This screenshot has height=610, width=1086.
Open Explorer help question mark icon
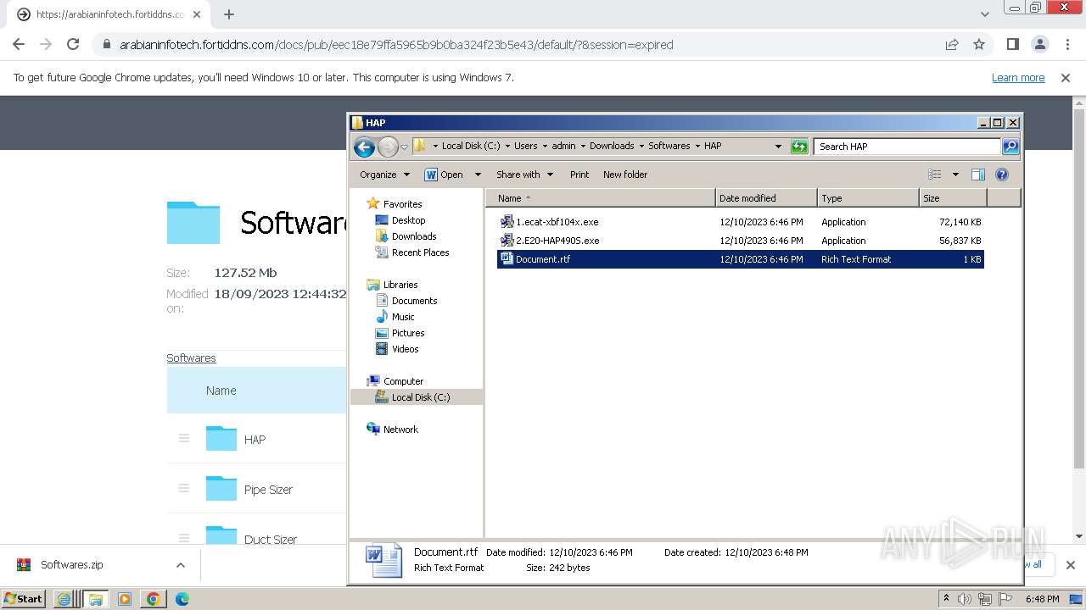pos(1002,175)
